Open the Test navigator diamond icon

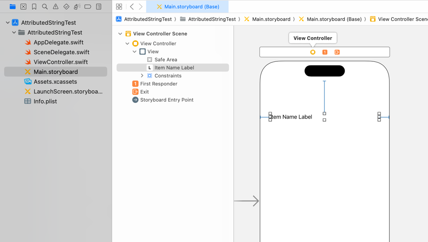click(x=66, y=7)
